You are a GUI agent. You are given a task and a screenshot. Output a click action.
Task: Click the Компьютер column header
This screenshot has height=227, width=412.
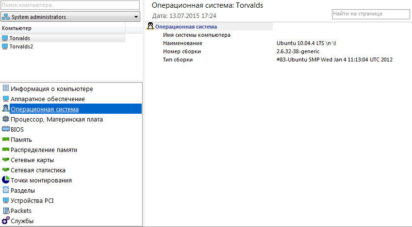[x=63, y=28]
